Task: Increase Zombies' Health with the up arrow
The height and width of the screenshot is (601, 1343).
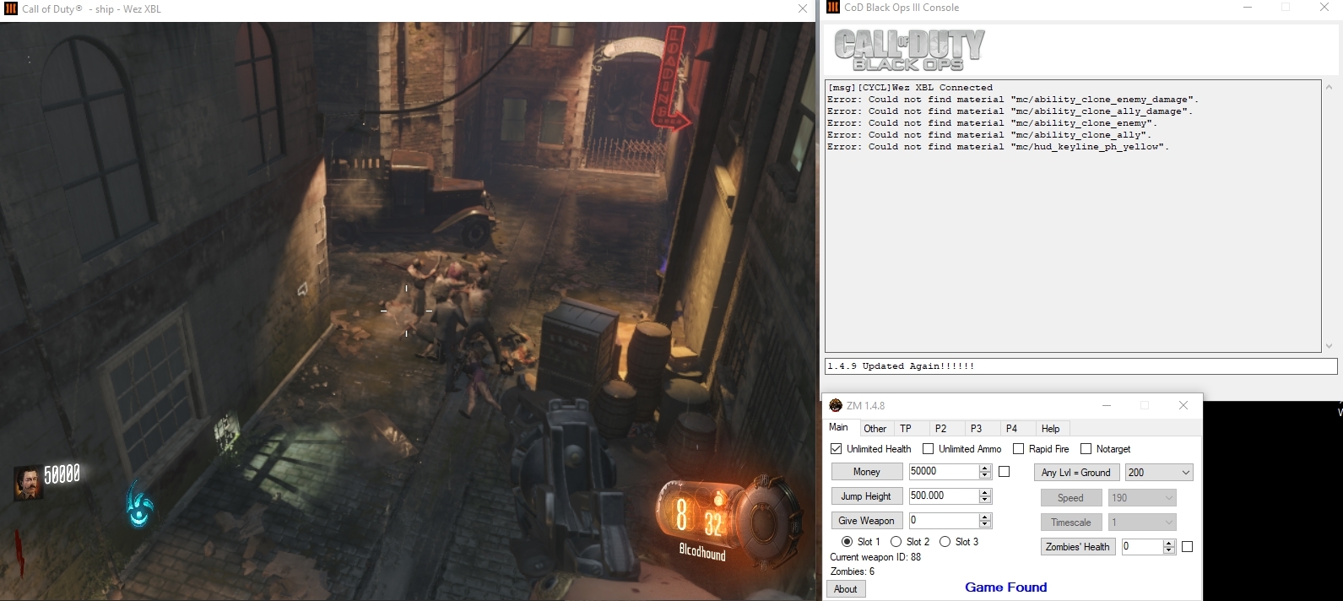Action: point(1169,543)
